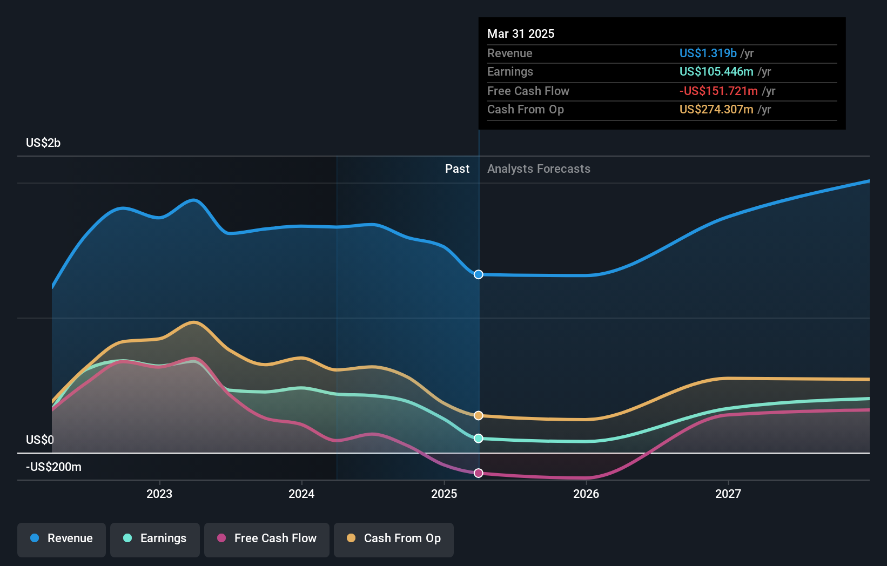Screen dimensions: 887x566
Task: Click the US$105.446m earnings value
Action: 716,71
